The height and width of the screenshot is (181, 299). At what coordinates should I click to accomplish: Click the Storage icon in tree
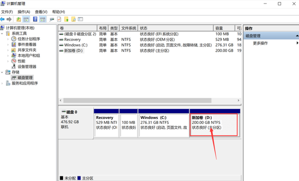[8, 72]
